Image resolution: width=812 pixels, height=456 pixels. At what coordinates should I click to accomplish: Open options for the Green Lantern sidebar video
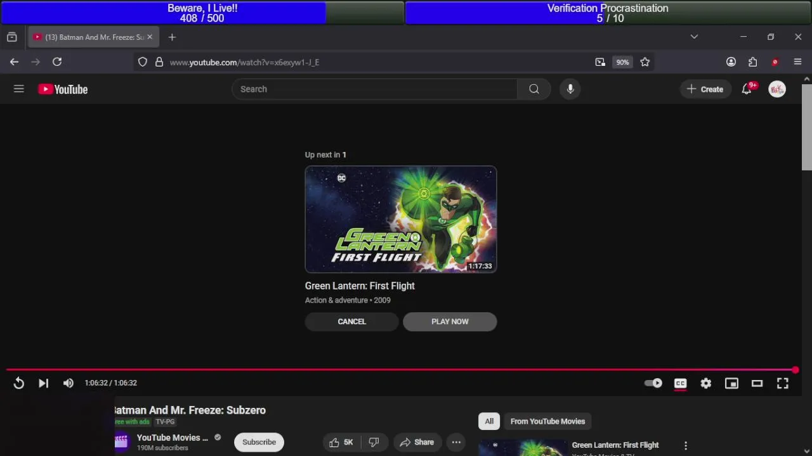[x=686, y=446]
